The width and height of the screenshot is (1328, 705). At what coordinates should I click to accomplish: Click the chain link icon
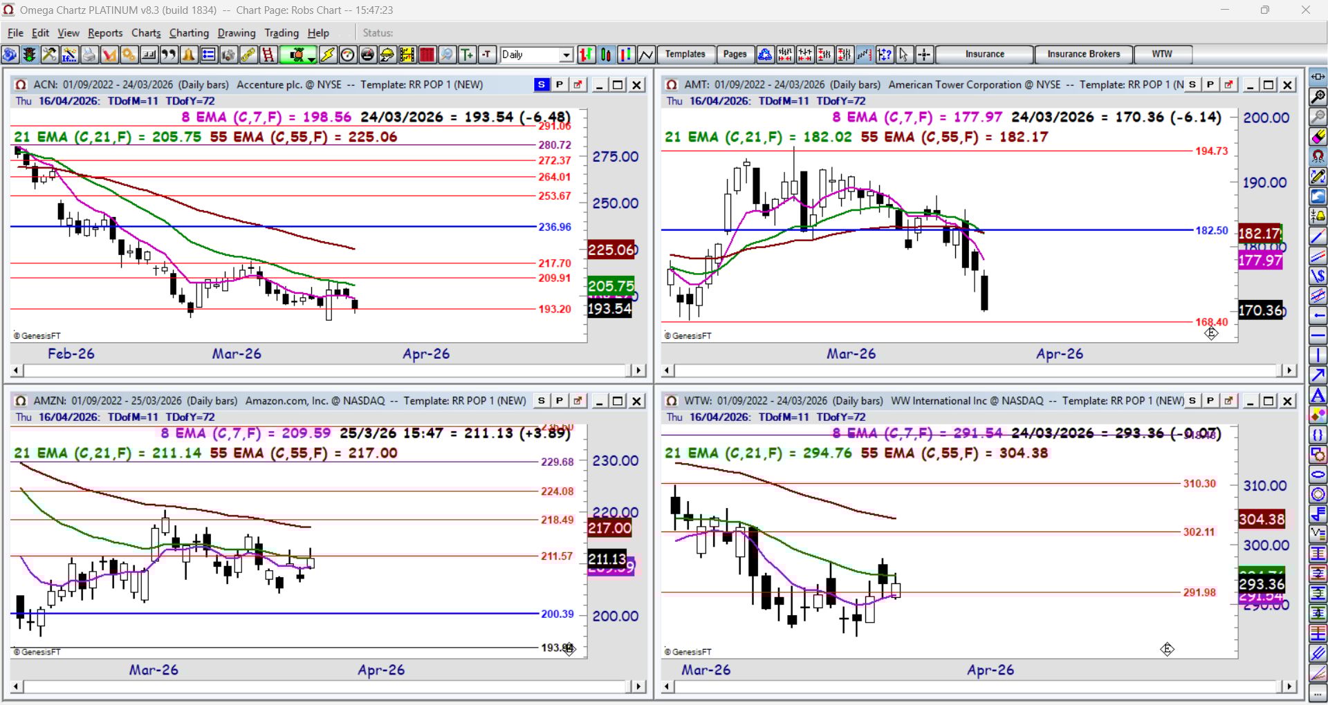tap(248, 55)
